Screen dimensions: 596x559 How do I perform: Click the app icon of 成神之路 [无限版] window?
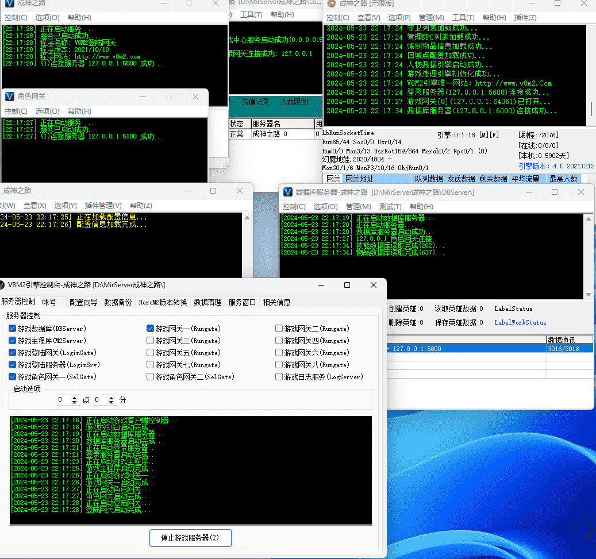click(x=332, y=3)
